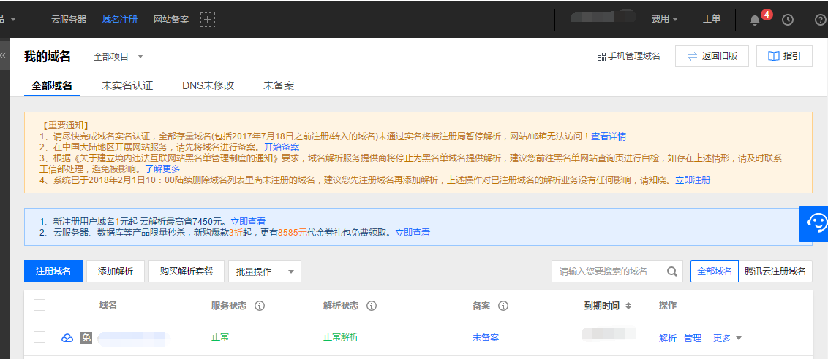Expand 更多 actions in domain row
Viewport: 828px width, 359px height.
pyautogui.click(x=727, y=339)
